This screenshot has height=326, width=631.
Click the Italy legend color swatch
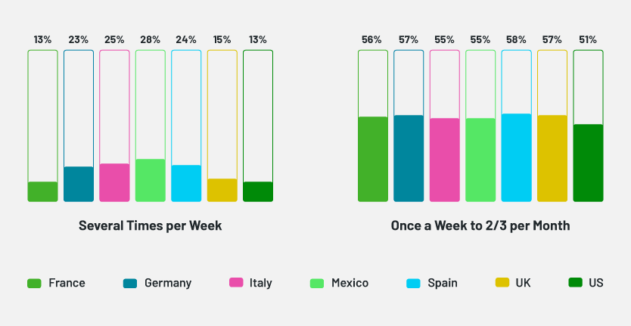tap(235, 284)
